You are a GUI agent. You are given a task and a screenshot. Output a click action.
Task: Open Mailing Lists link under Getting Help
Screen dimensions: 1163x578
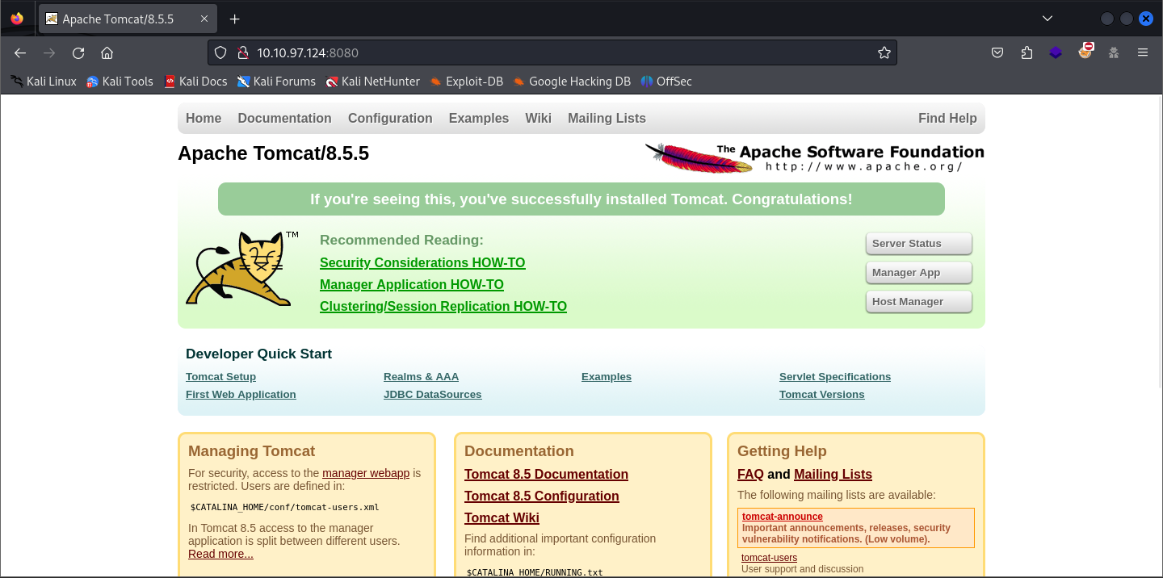(833, 475)
